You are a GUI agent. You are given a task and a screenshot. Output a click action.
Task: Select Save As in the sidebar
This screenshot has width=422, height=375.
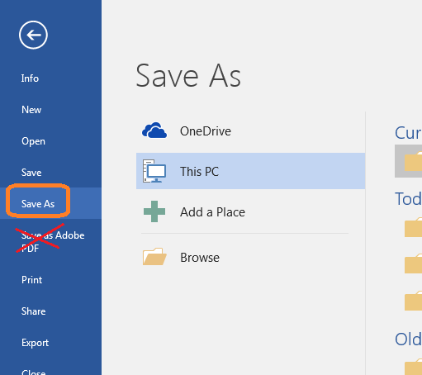38,204
